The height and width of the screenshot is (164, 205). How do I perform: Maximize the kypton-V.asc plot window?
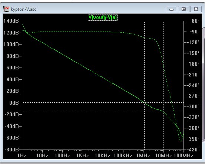(x=183, y=9)
